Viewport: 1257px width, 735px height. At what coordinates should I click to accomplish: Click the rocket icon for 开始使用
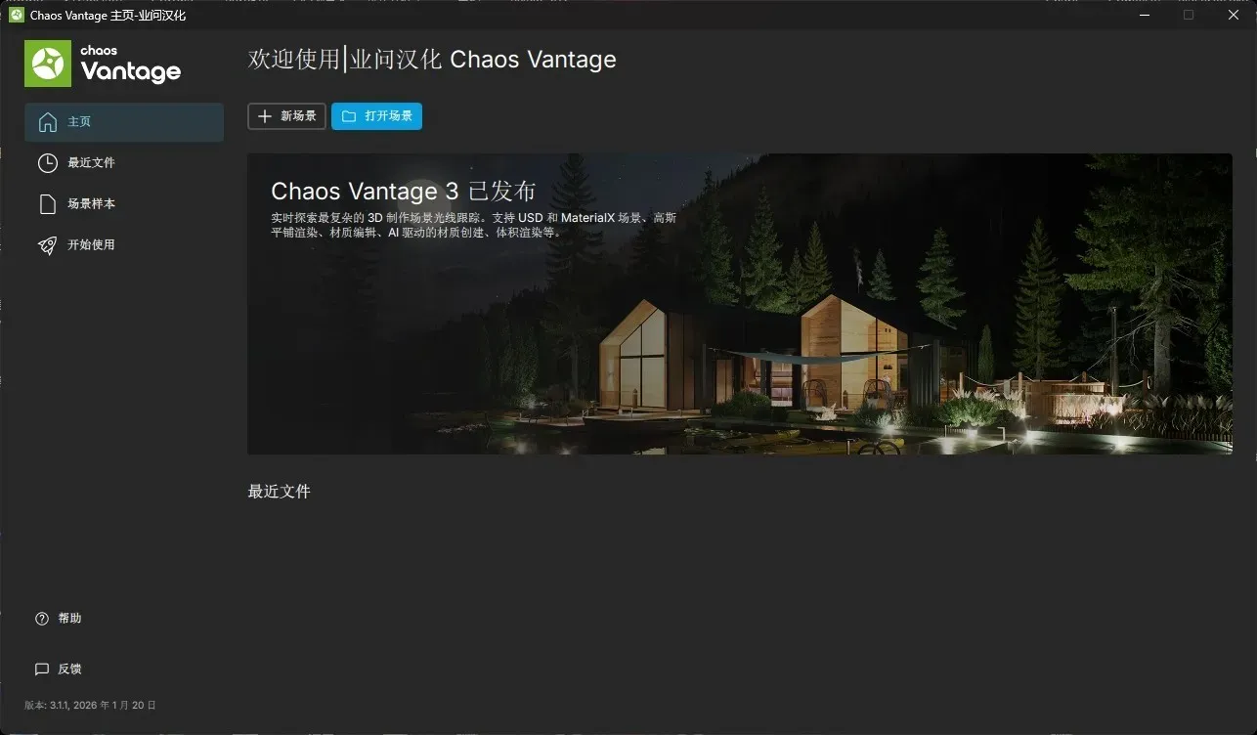tap(47, 245)
